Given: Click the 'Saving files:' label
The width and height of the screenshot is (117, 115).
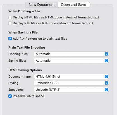Looking at the screenshot, I should tap(17, 61).
